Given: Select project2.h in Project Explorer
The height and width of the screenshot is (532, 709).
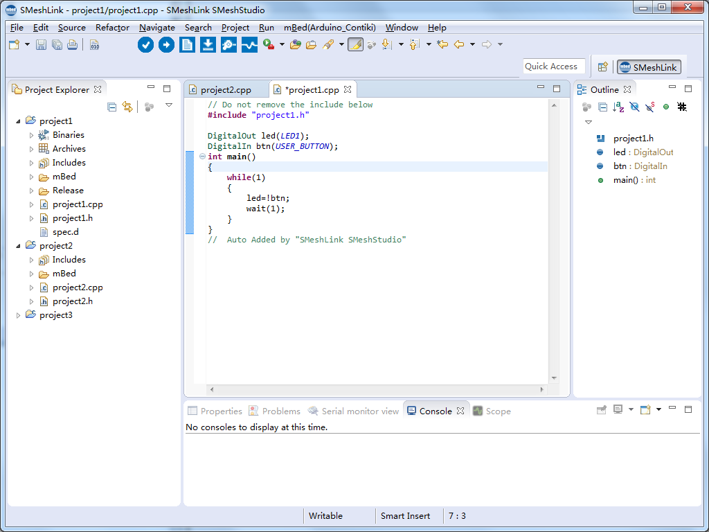Looking at the screenshot, I should (x=72, y=301).
